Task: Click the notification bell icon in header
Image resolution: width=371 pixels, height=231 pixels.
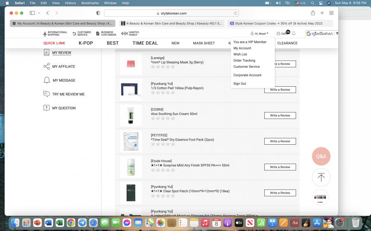Action: [294, 33]
